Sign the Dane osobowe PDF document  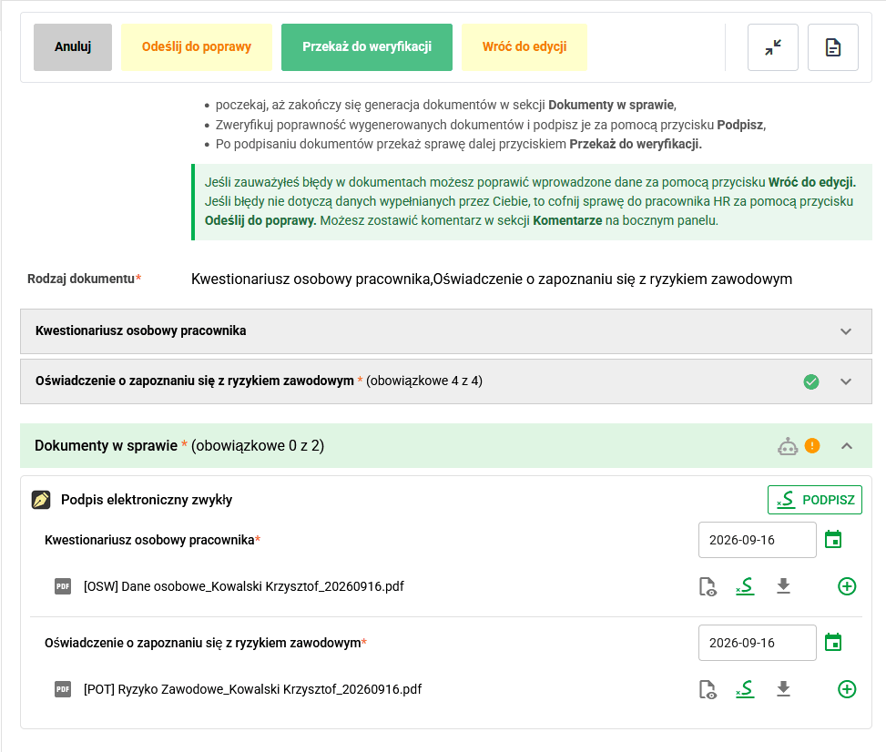[745, 586]
